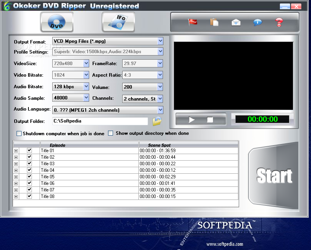Click the Output Folder path field
Image resolution: width=311 pixels, height=250 pixels.
[x=100, y=121]
